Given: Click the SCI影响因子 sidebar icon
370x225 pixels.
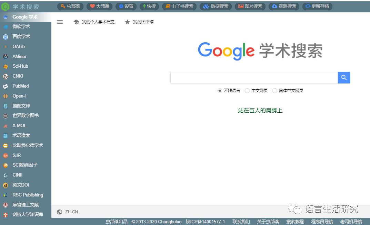Looking at the screenshot, I should click(x=6, y=166).
